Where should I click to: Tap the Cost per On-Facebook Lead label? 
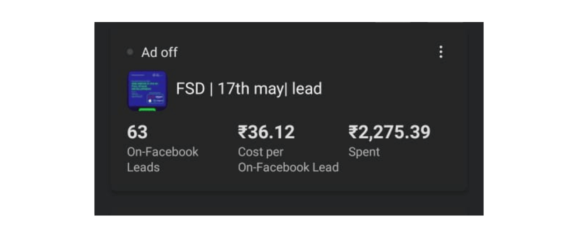(288, 159)
